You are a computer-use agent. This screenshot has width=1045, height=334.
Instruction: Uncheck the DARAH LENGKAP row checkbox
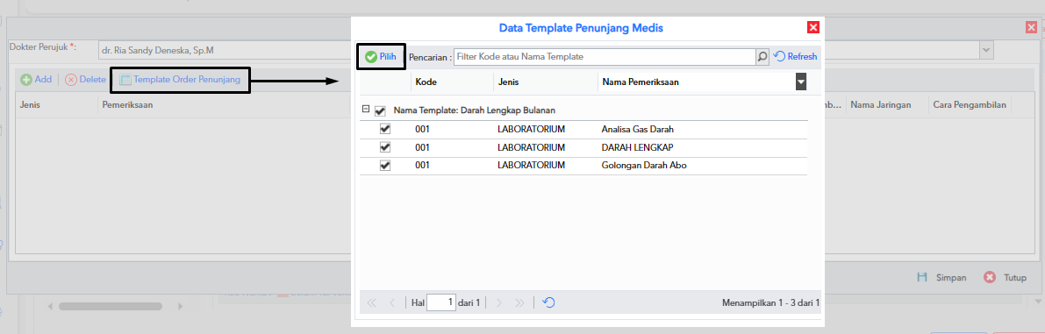[x=384, y=147]
